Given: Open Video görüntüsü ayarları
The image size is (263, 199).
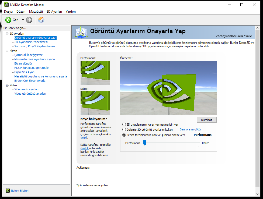Looking at the screenshot, I should click(30, 94).
